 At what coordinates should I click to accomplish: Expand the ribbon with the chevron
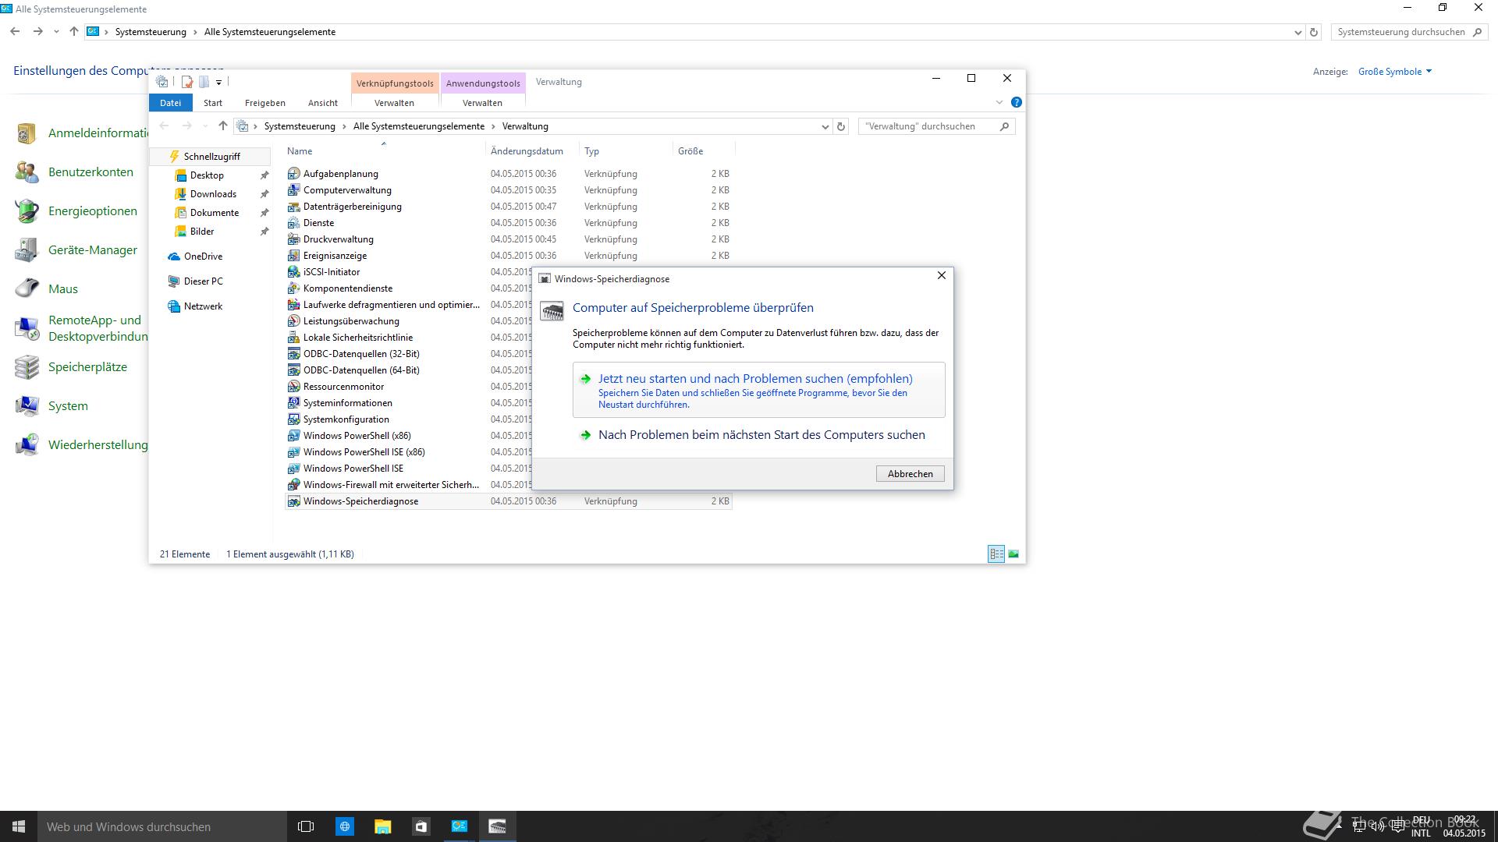coord(999,102)
